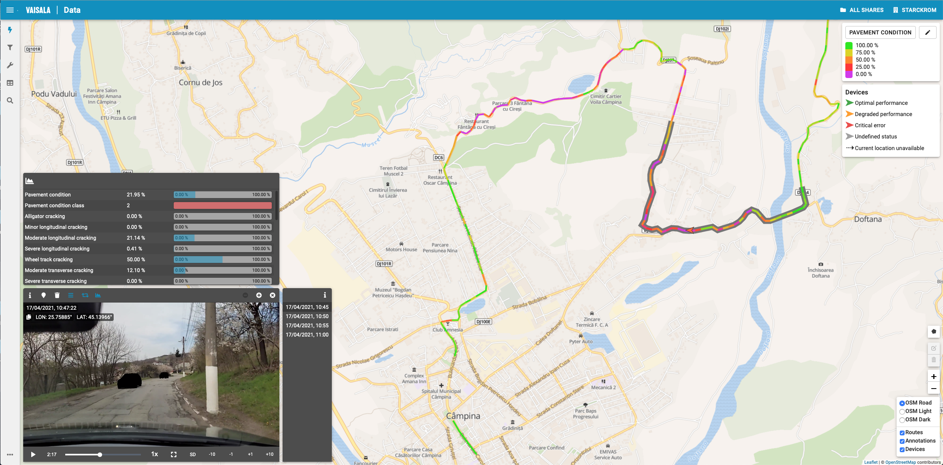Viewport: 943px width, 465px height.
Task: Copy coordinates using the copy icon
Action: tap(29, 317)
